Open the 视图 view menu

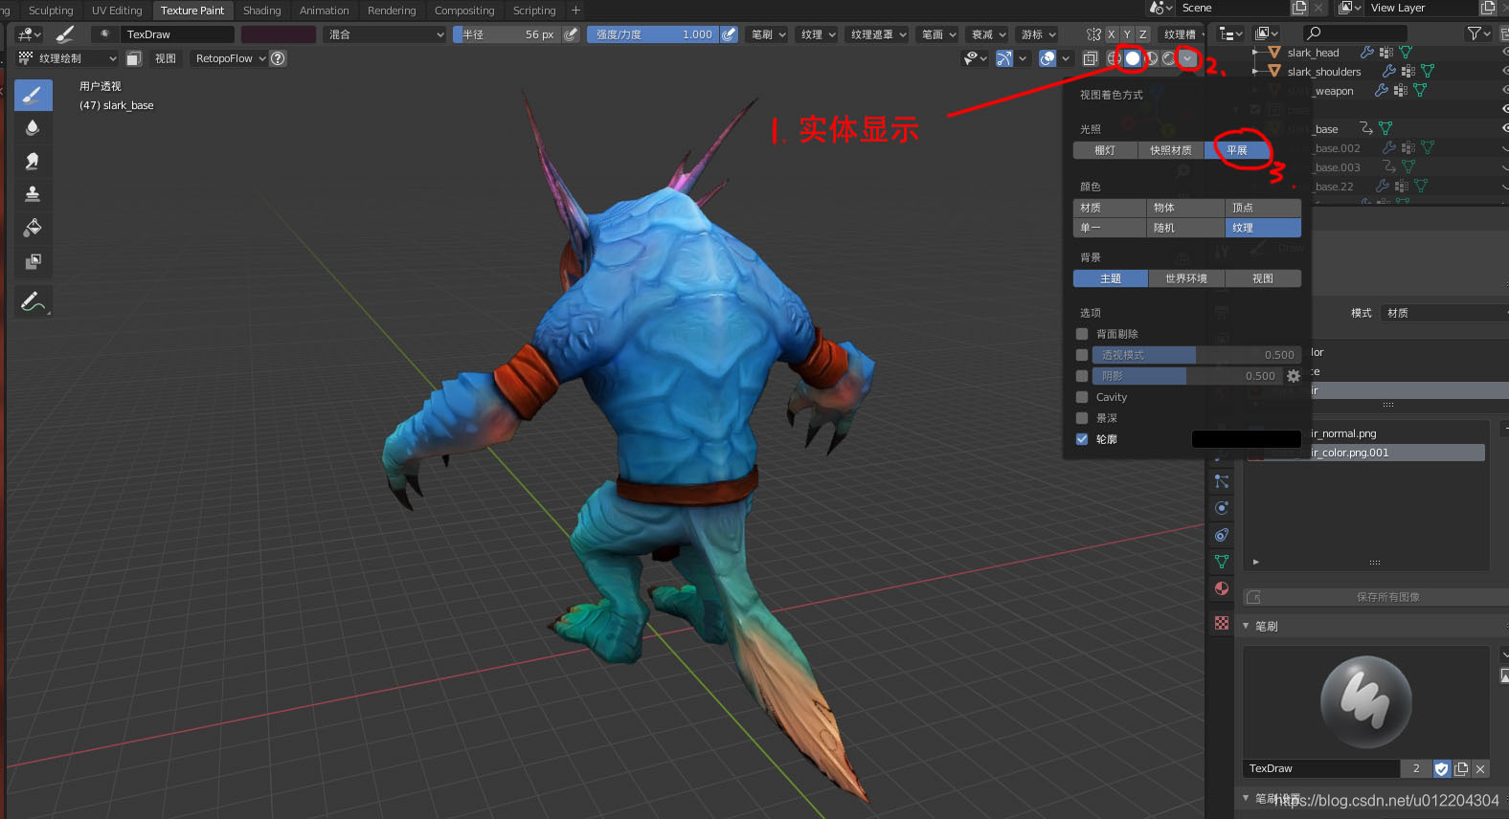pos(166,58)
